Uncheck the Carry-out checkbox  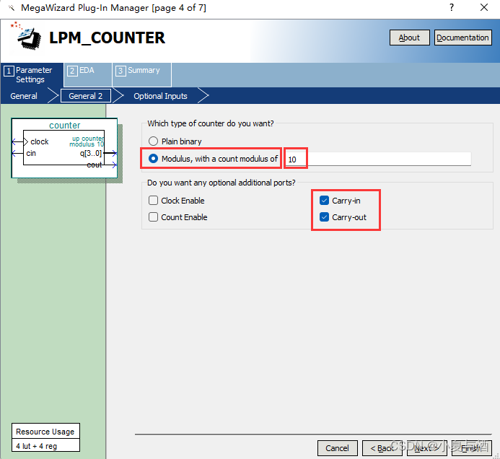[324, 217]
